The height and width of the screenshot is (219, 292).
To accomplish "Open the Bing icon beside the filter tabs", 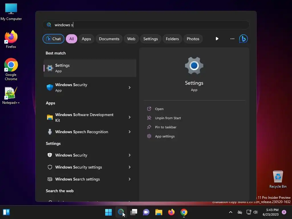I will point(243,39).
